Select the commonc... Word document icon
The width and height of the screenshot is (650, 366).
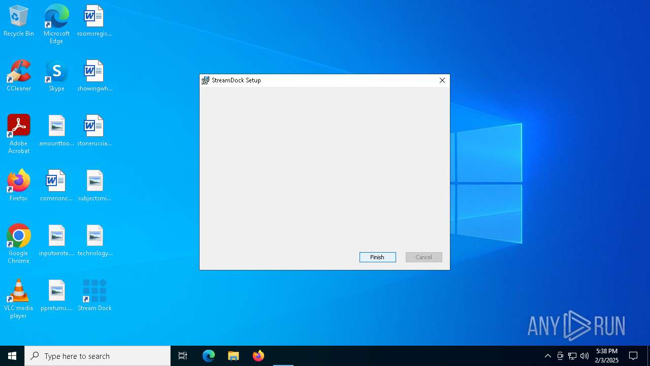tap(56, 186)
